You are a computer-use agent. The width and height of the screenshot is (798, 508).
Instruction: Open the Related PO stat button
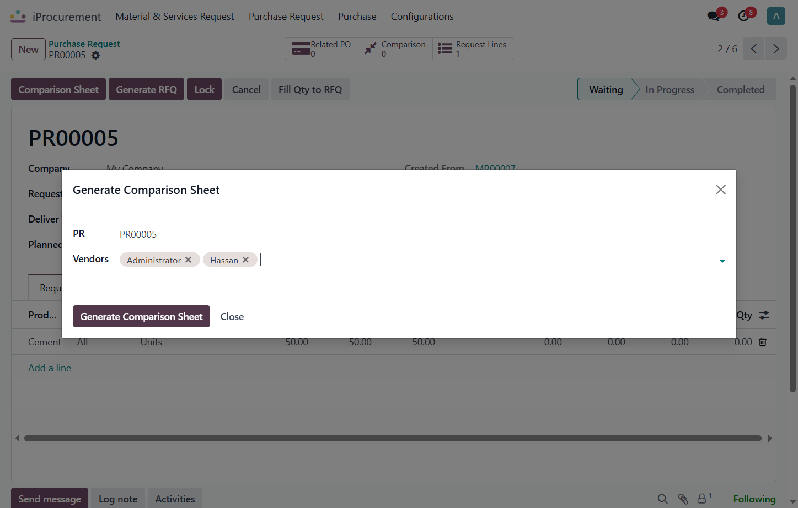point(322,48)
